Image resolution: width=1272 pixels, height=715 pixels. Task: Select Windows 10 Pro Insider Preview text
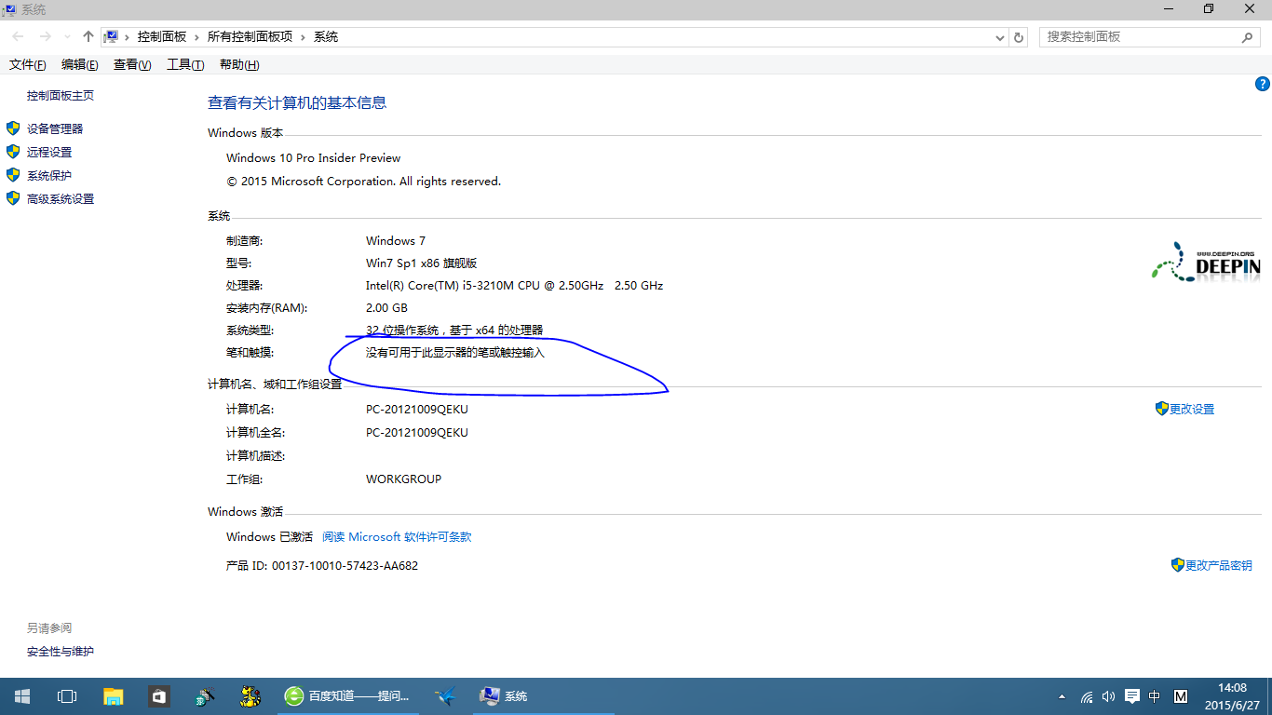(314, 157)
